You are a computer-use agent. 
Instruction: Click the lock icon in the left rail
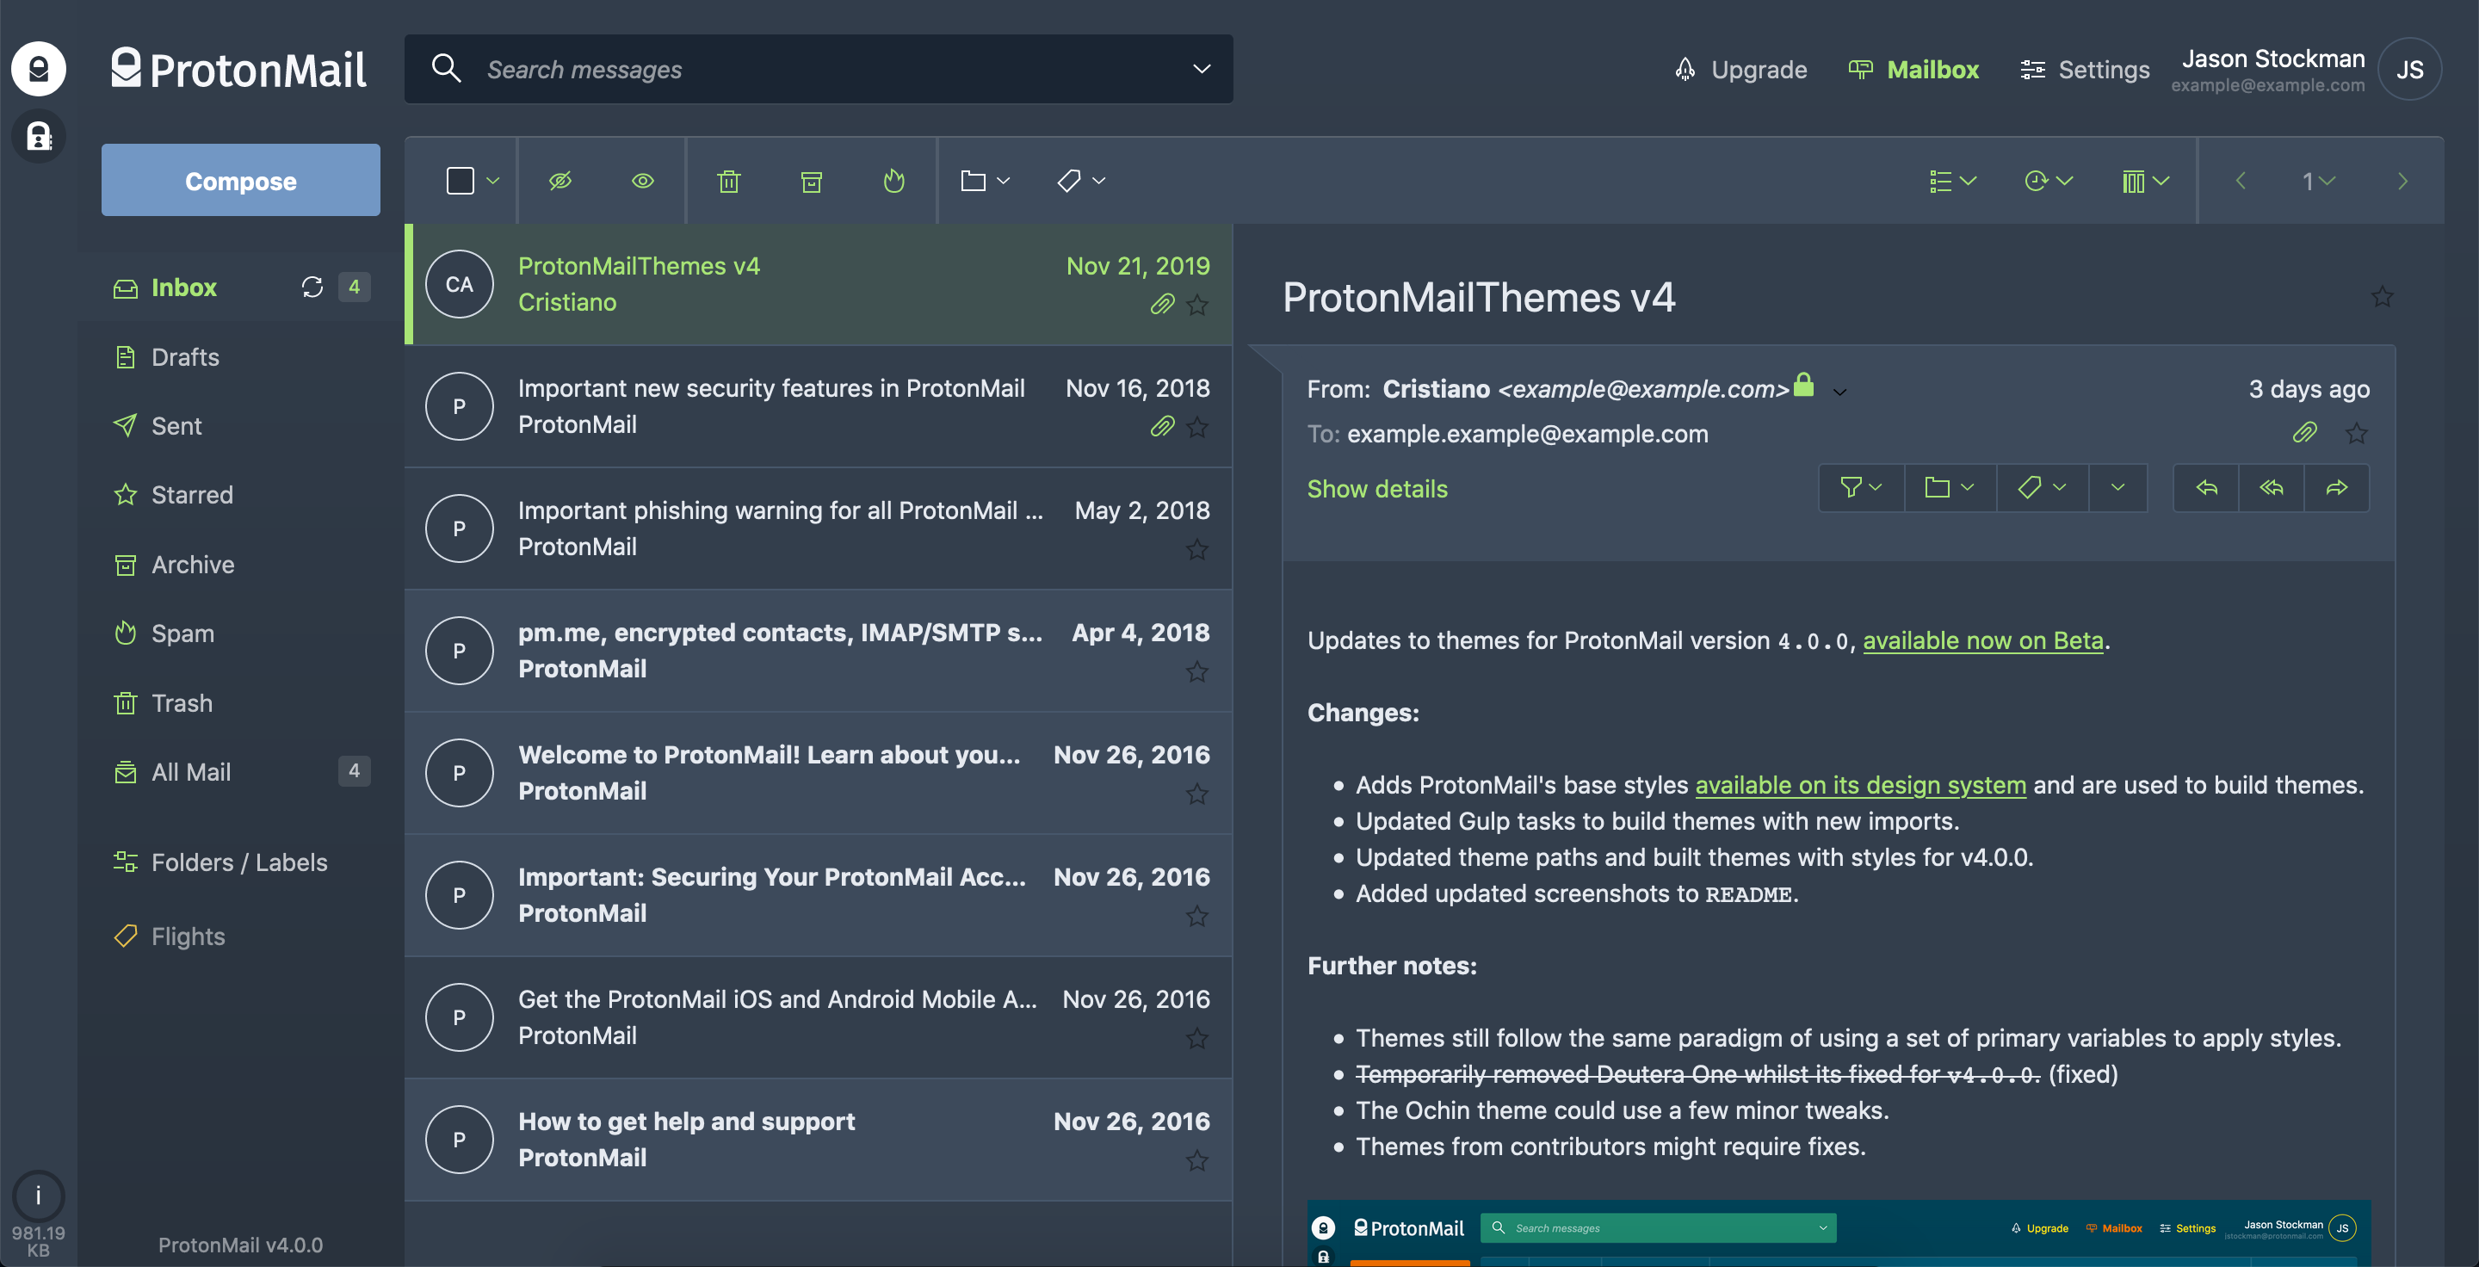pyautogui.click(x=39, y=137)
